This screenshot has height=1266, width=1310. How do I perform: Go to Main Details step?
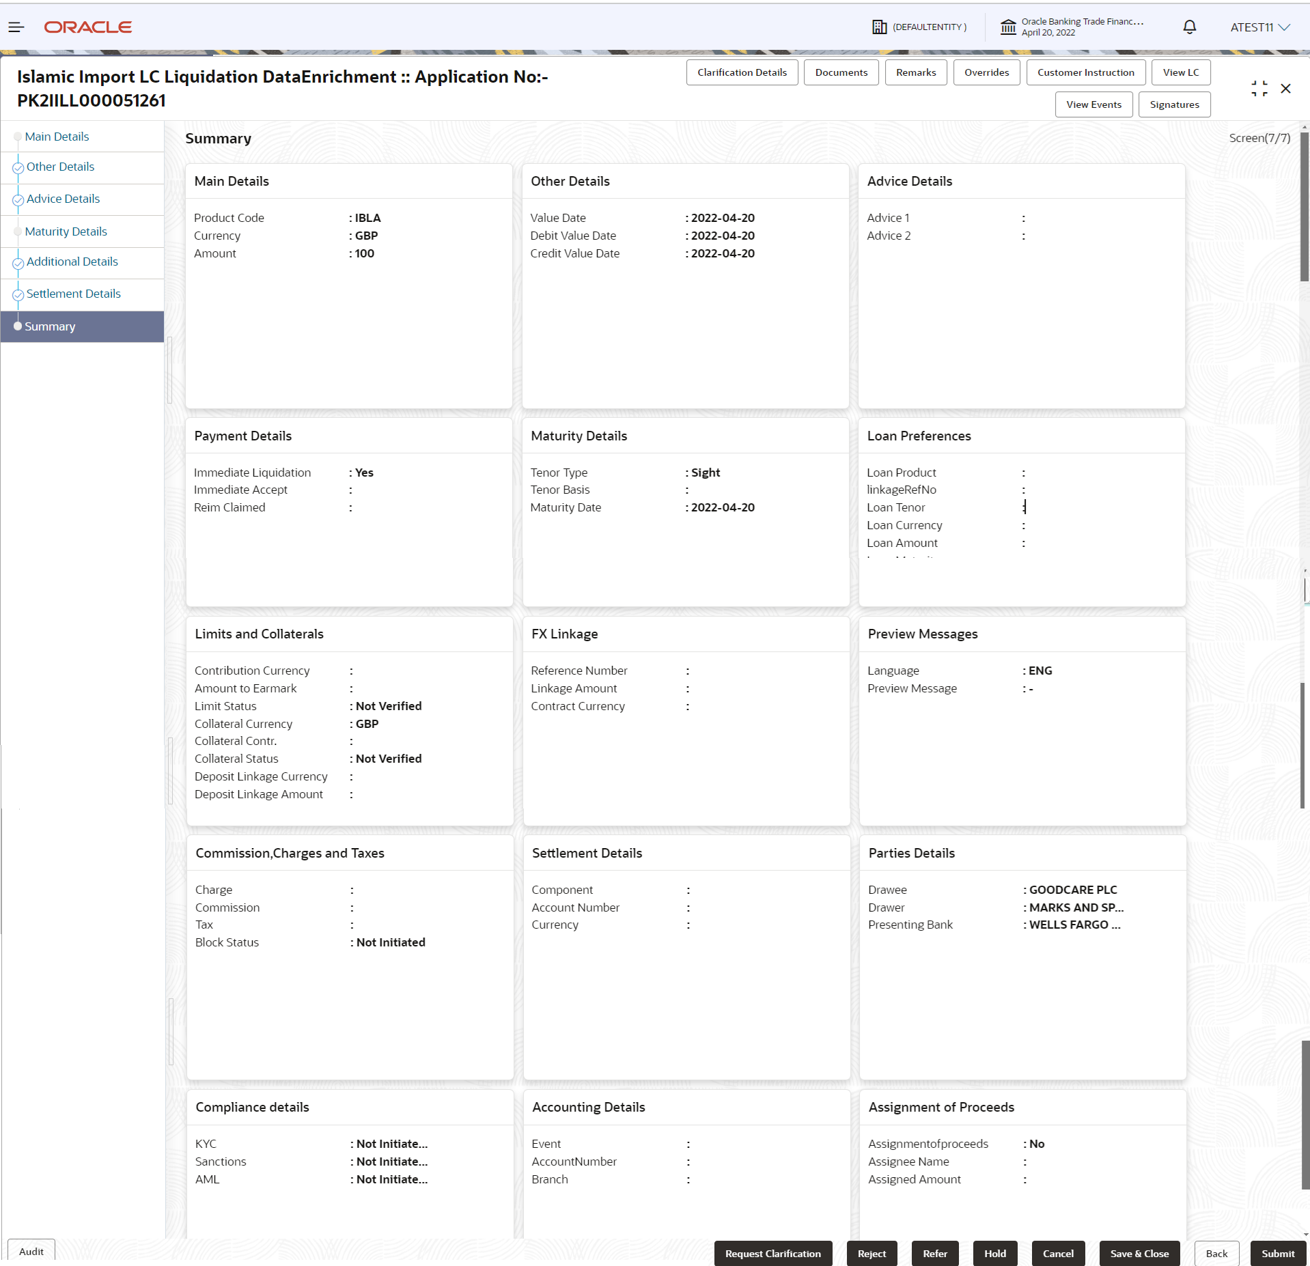pyautogui.click(x=57, y=137)
